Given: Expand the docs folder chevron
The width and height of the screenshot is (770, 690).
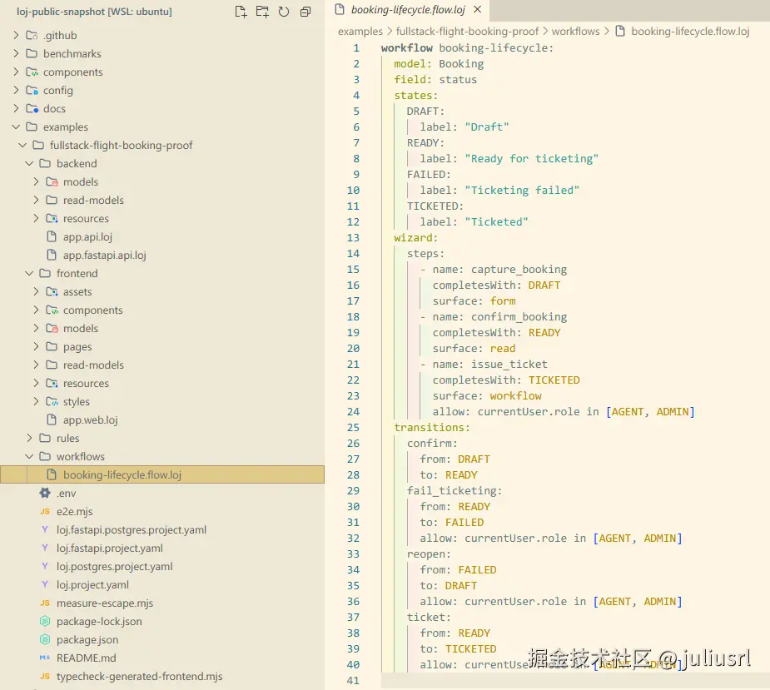Looking at the screenshot, I should tap(16, 108).
